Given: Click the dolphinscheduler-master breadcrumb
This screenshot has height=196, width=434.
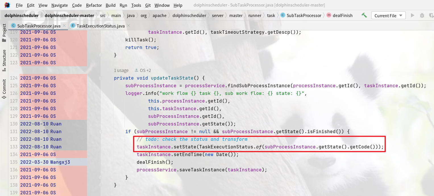Looking at the screenshot, I should [69, 15].
